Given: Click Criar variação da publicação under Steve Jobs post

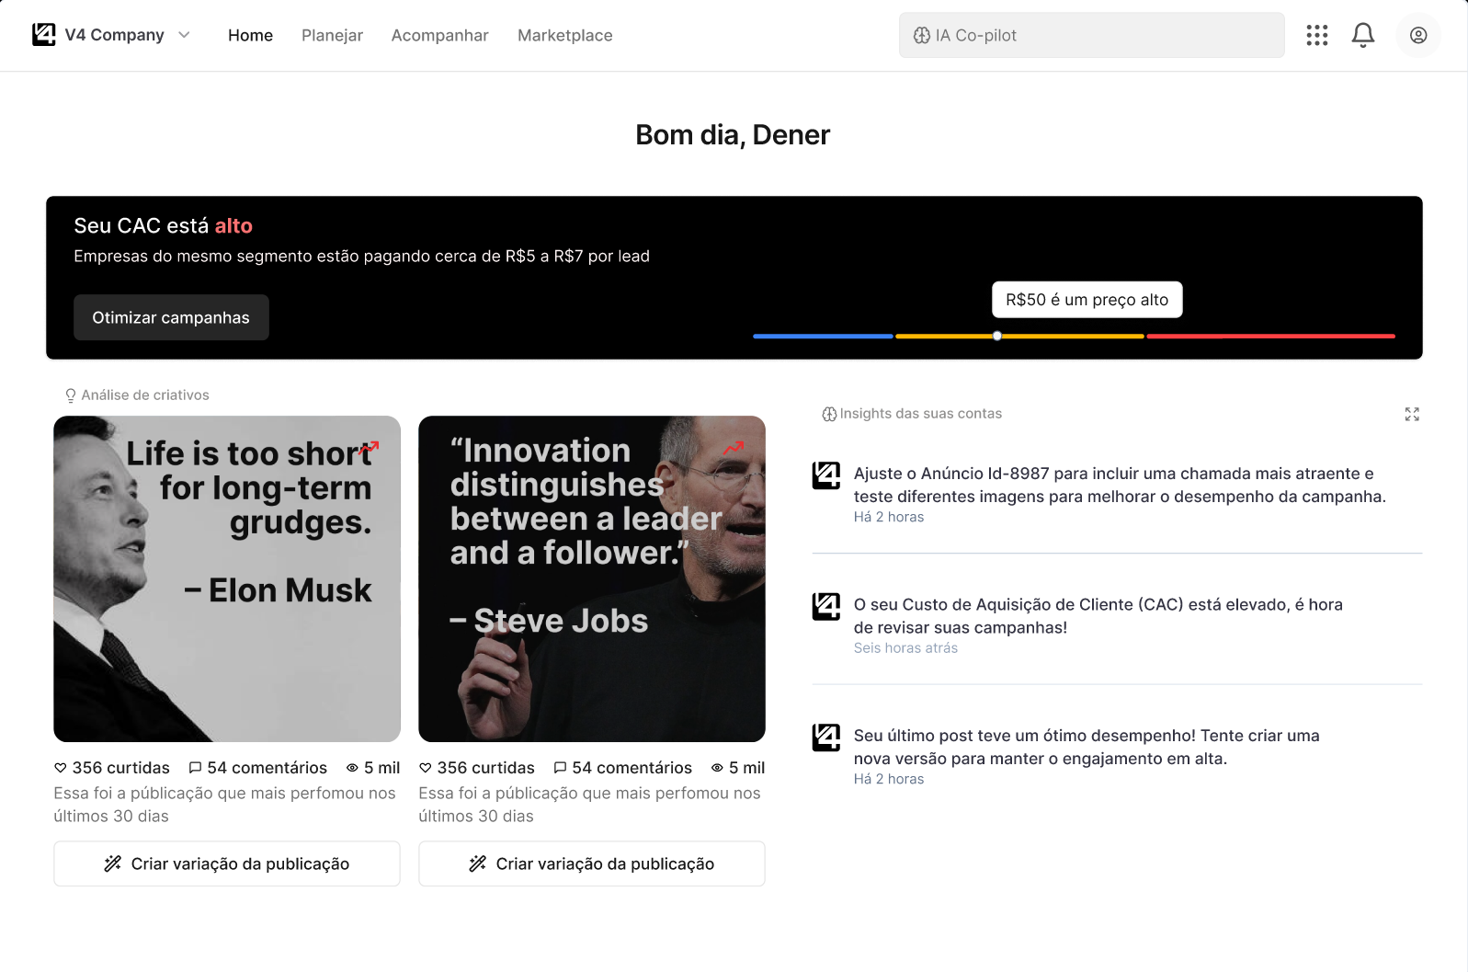Looking at the screenshot, I should pos(592,863).
